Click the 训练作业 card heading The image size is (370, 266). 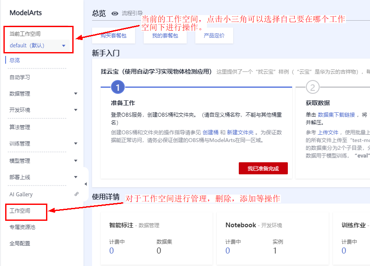coord(354,225)
